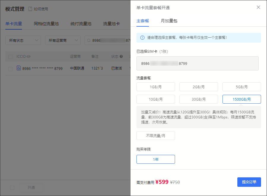The image size is (267, 196).
Task: Check the select-all checkbox in table header
Action: pyautogui.click(x=10, y=57)
